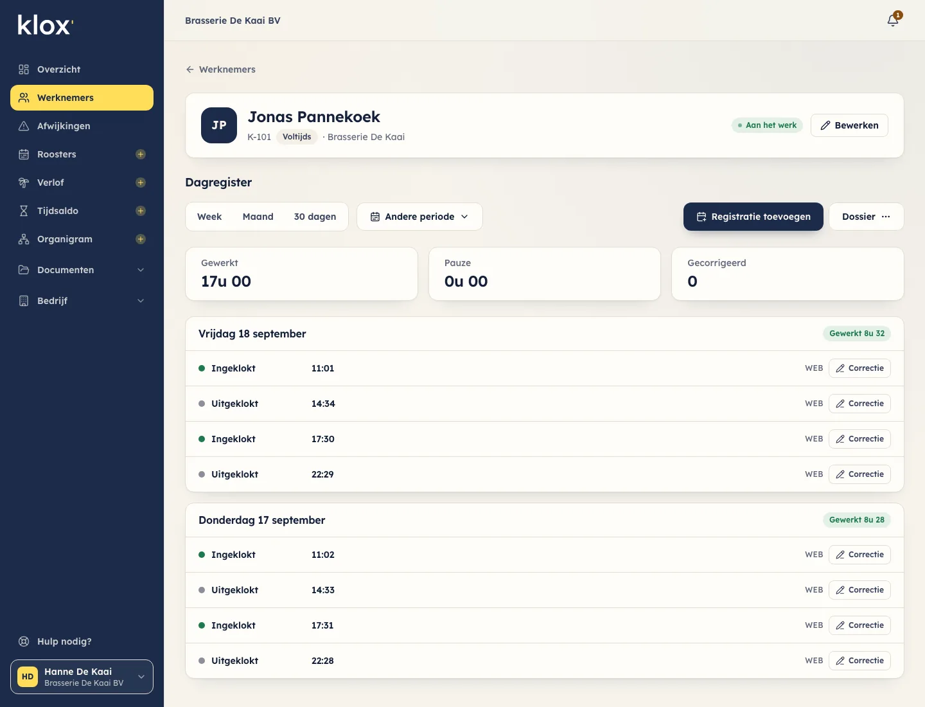
Task: Click the JP avatar badge
Action: [219, 125]
